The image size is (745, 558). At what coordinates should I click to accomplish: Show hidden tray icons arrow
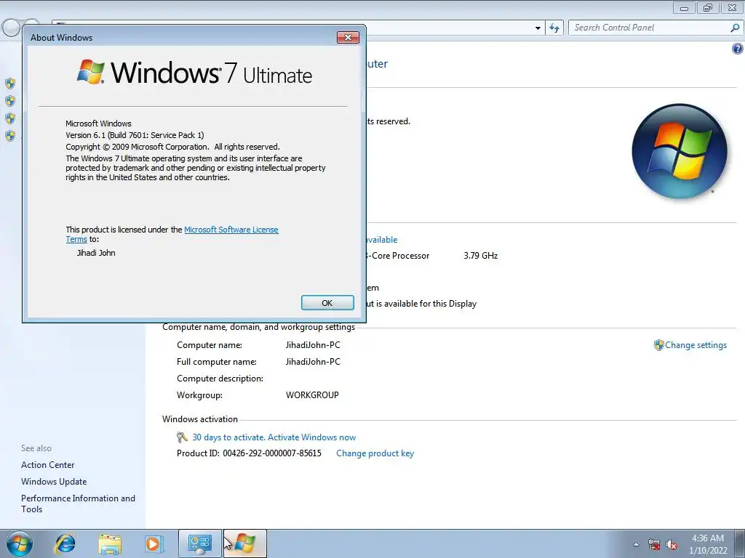[636, 545]
